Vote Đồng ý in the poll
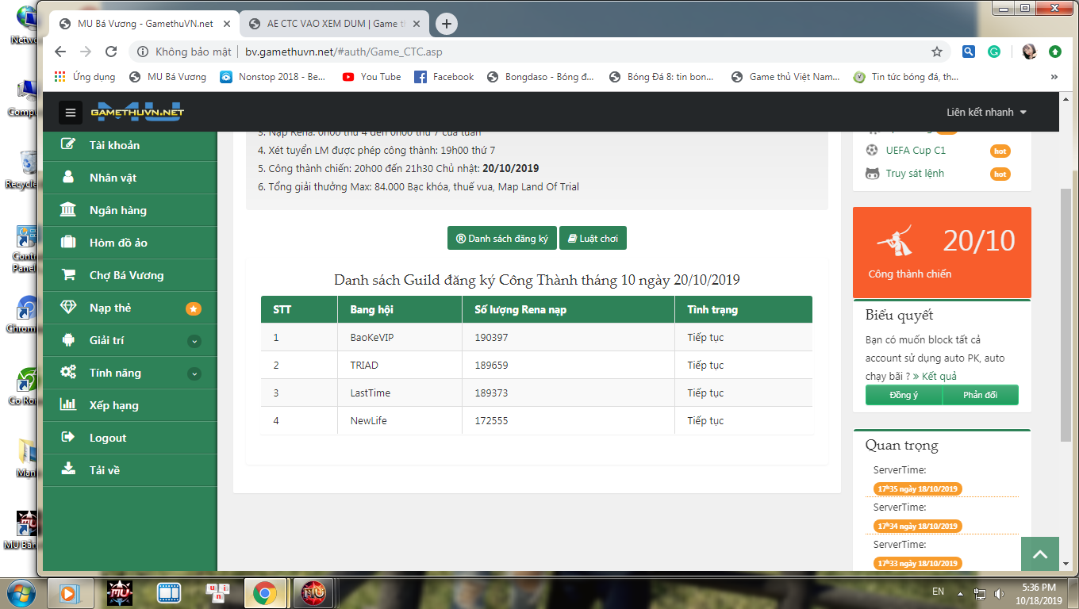Image resolution: width=1079 pixels, height=609 pixels. point(904,395)
